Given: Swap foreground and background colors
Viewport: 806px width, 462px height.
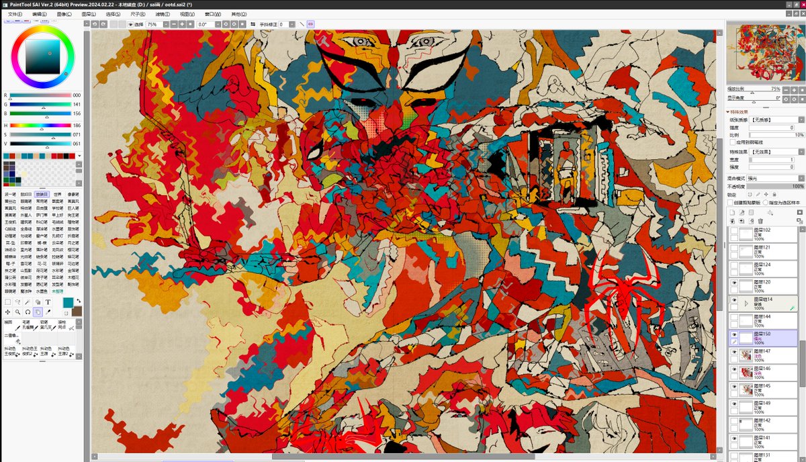Looking at the screenshot, I should point(79,300).
